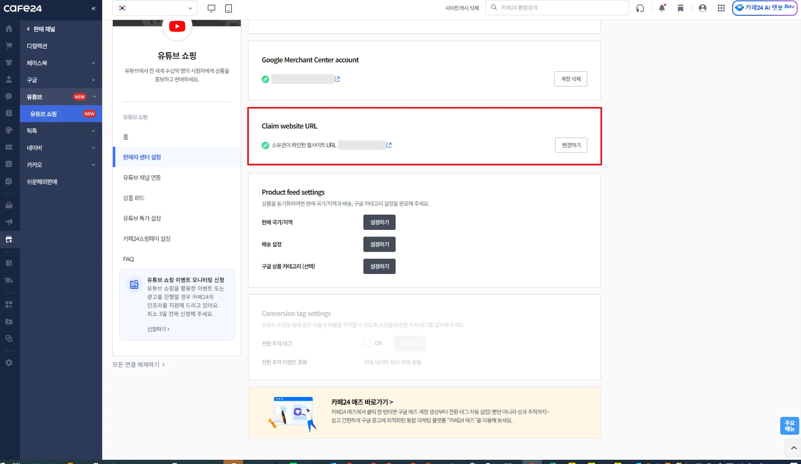This screenshot has width=801, height=464.
Task: Click 신청하기 link in event monitoring card
Action: [158, 329]
